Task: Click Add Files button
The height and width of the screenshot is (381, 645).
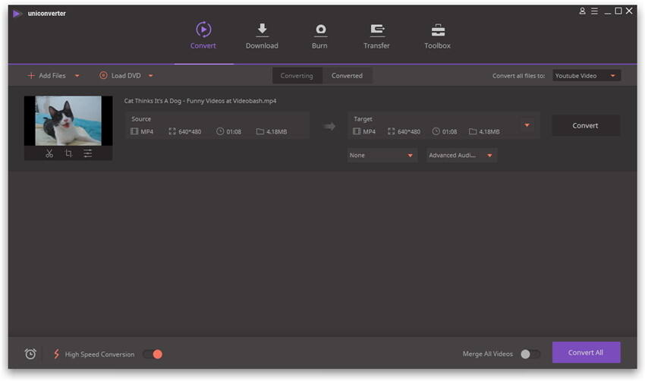Action: [x=46, y=76]
